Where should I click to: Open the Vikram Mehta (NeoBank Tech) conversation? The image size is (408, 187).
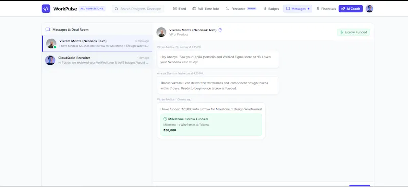coord(97,43)
